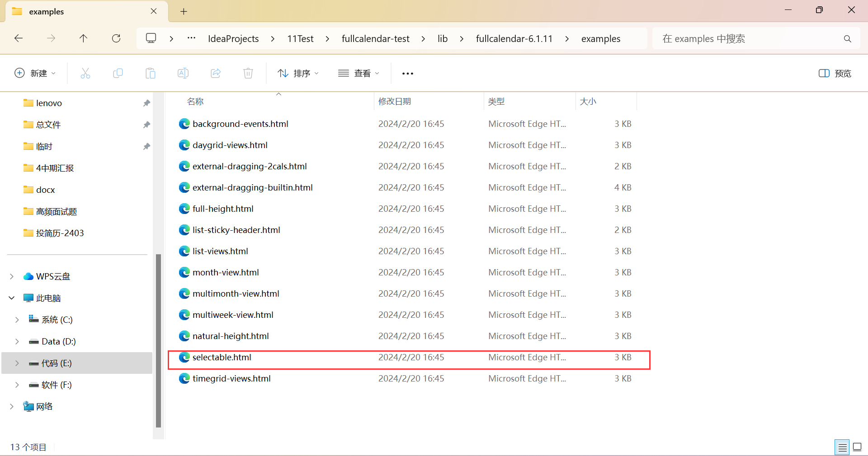Viewport: 868px width, 456px height.
Task: Open the 新建 new item dropdown
Action: [35, 74]
